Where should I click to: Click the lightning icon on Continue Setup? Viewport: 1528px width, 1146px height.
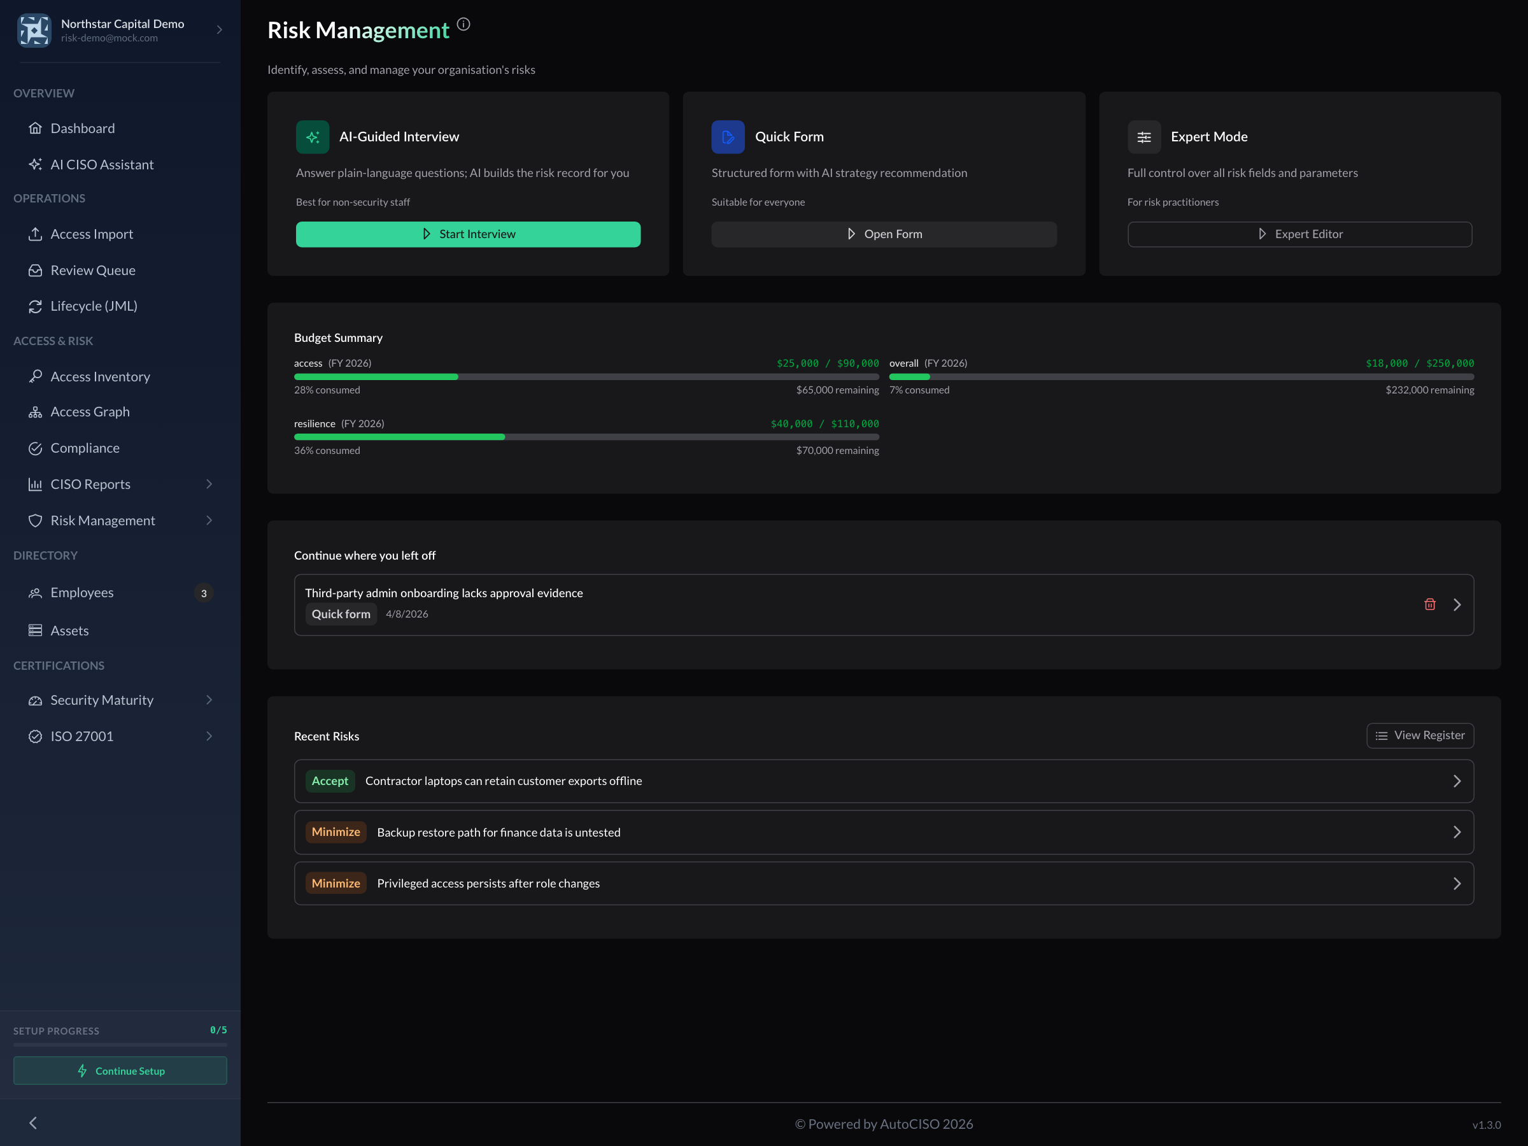coord(82,1071)
